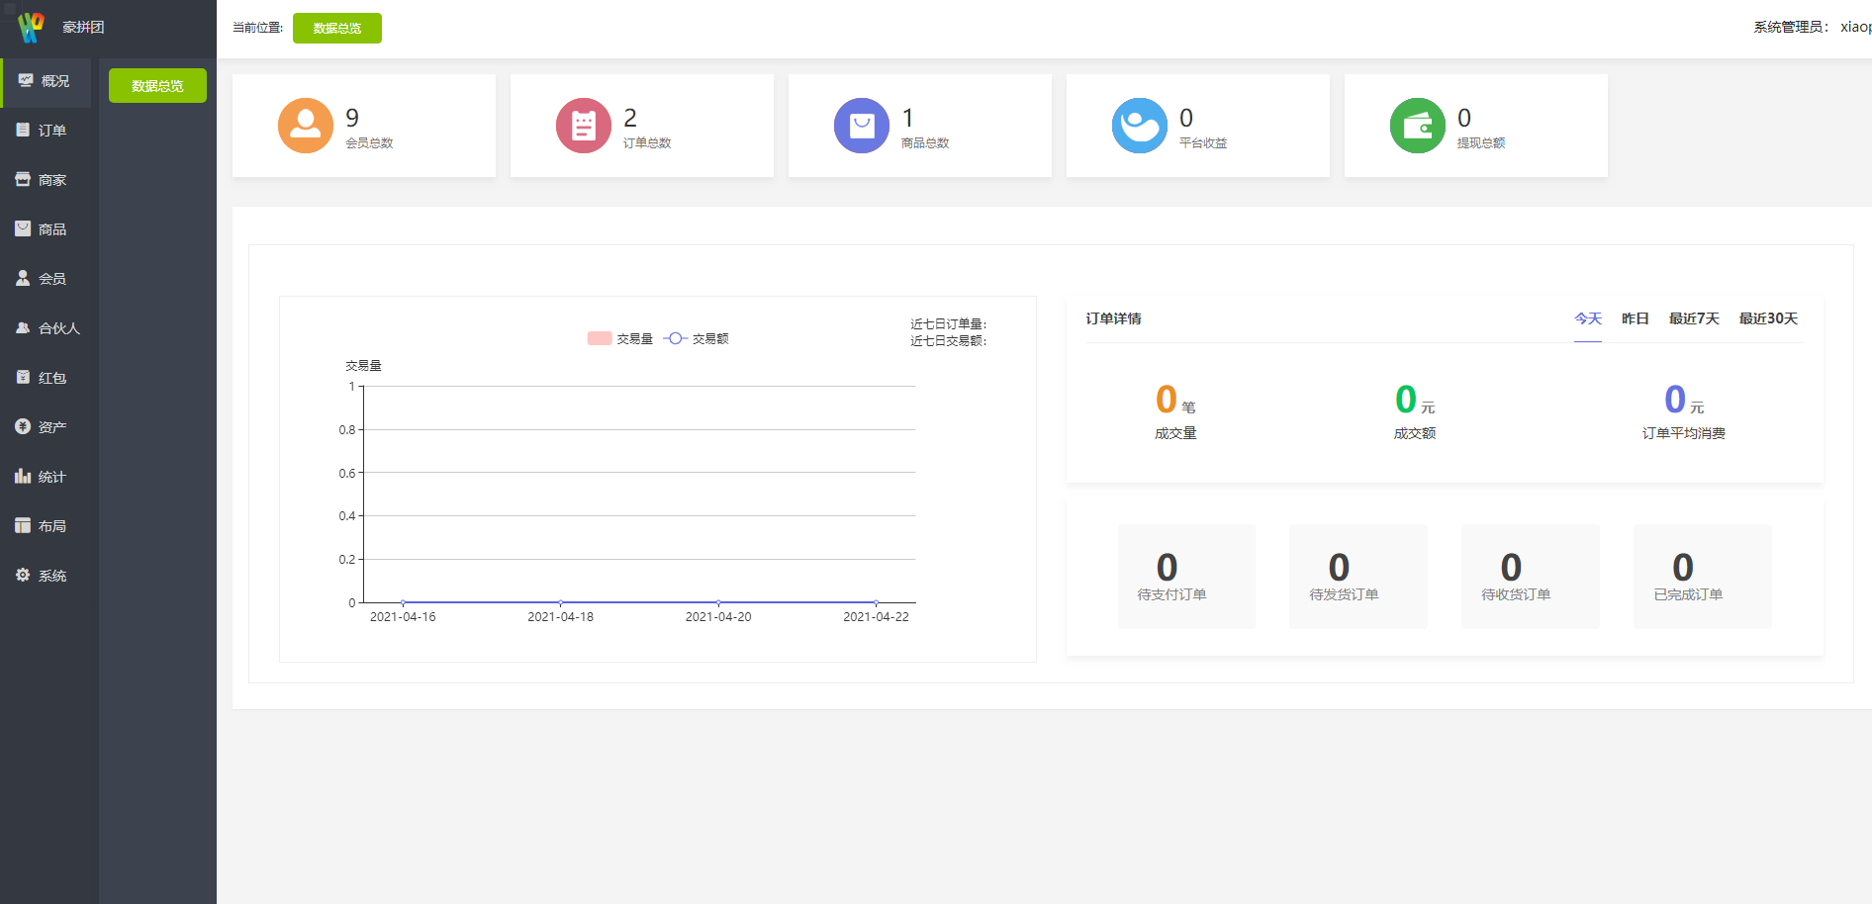The image size is (1872, 904).
Task: Open the 红包 sidebar menu
Action: (x=42, y=378)
